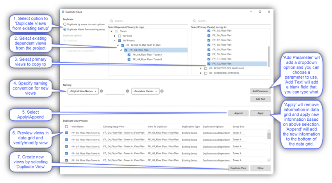
Task: Click Duplication Options column header
Action: coord(213,127)
